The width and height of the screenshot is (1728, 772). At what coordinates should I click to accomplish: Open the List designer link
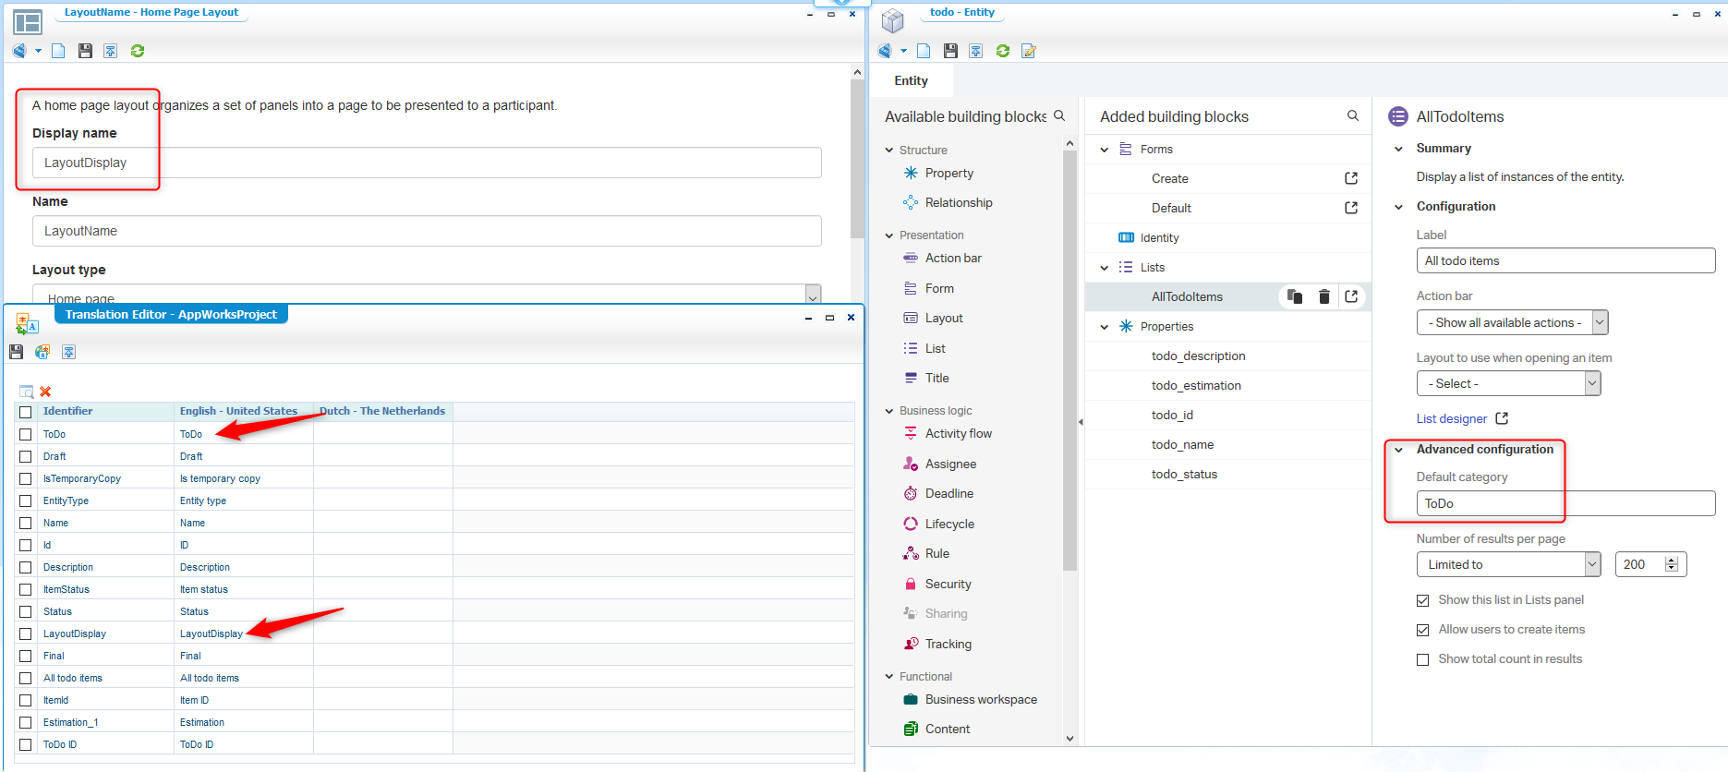[x=1452, y=418]
